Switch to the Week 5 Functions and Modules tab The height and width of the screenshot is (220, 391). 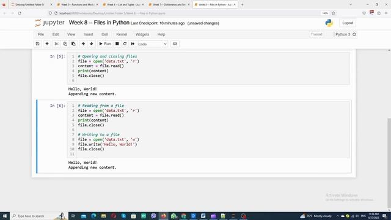pos(78,4)
